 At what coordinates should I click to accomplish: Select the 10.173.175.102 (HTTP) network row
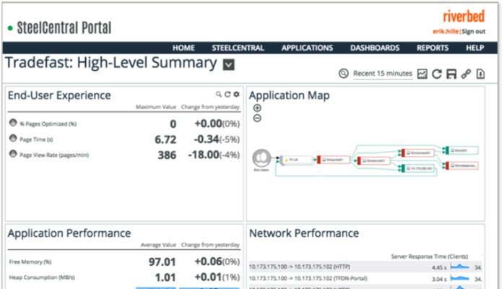point(365,267)
